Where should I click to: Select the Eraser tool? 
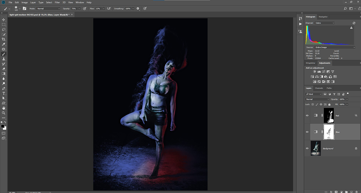(x=4, y=69)
